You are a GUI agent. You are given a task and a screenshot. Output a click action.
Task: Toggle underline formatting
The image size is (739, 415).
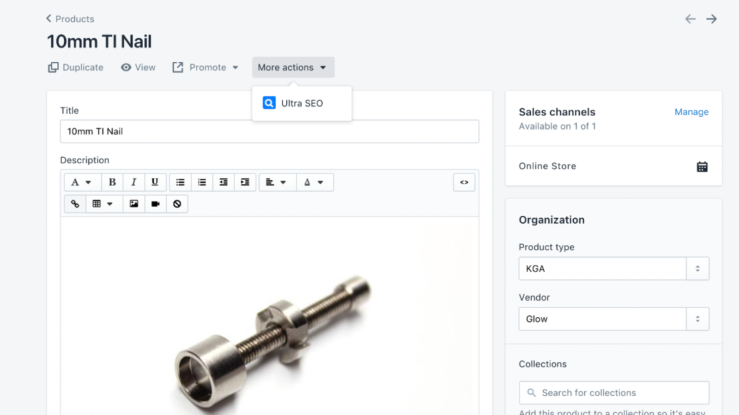(x=155, y=182)
